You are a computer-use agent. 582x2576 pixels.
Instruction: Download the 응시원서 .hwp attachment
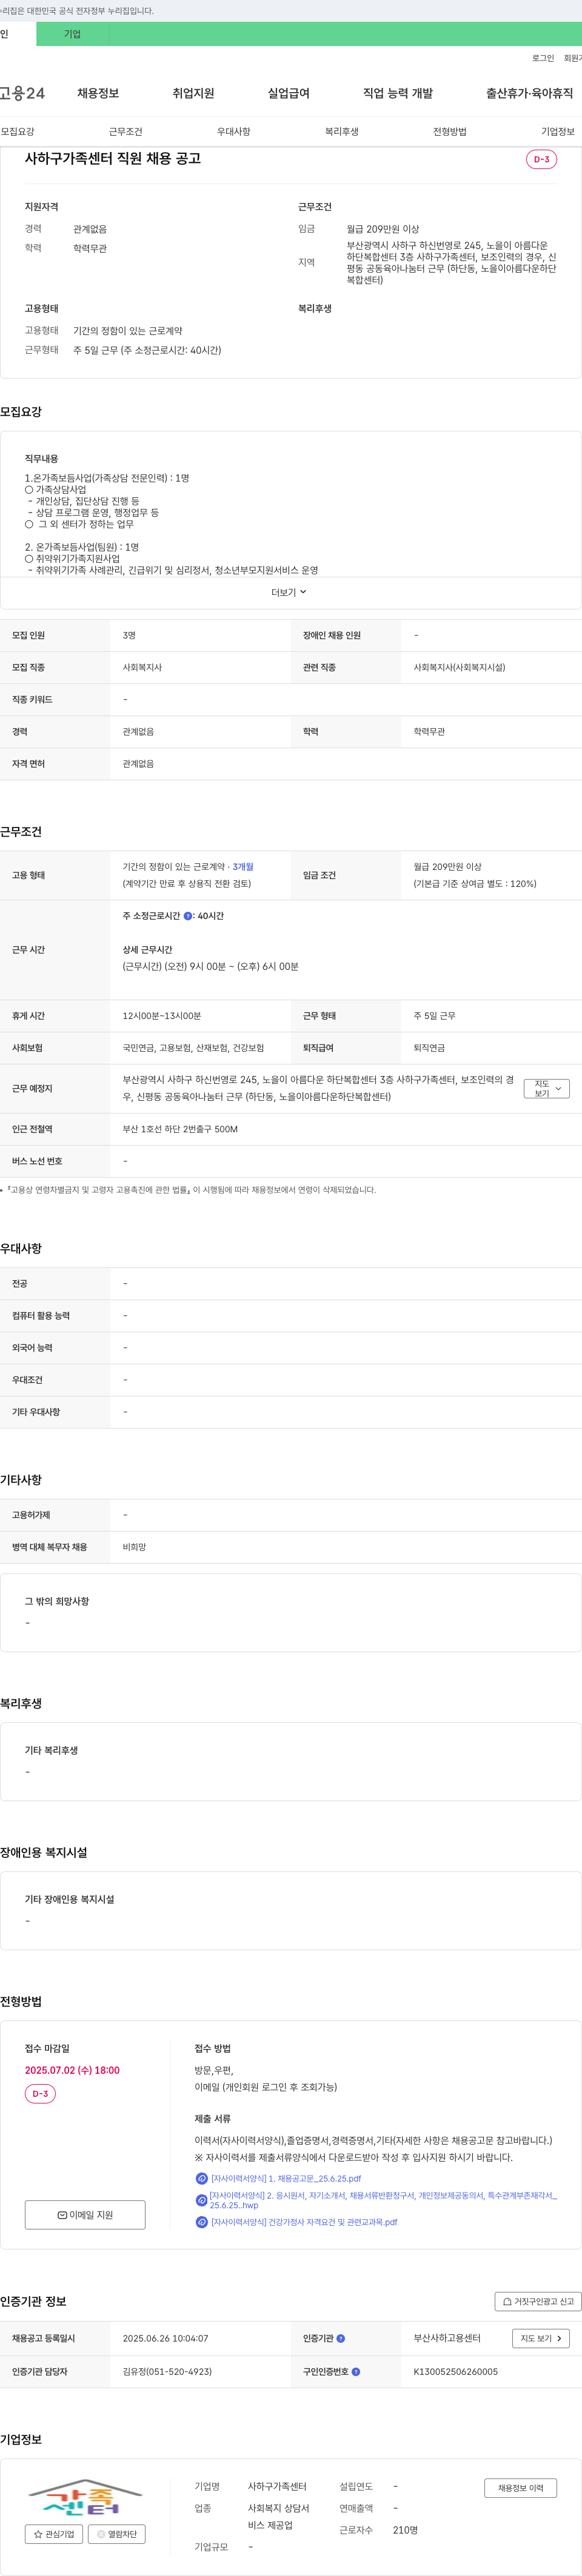384,2200
